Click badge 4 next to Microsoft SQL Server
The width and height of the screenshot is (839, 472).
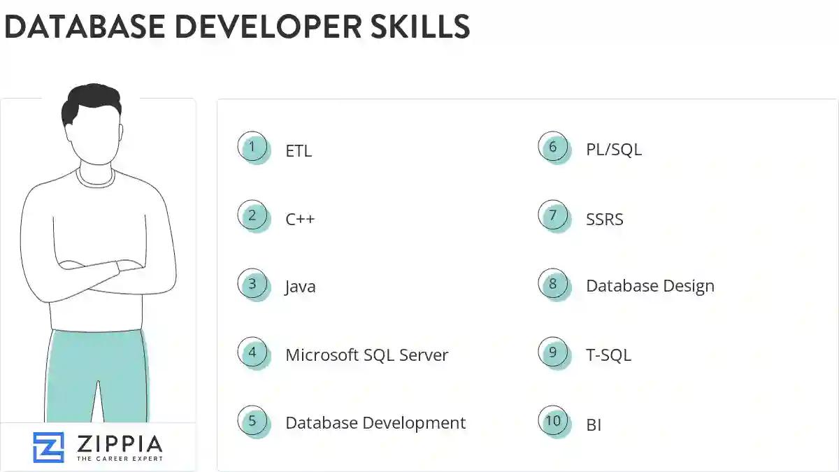tap(253, 352)
